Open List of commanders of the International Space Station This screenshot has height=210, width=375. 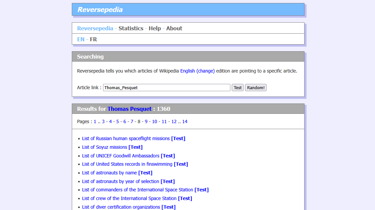[138, 190]
